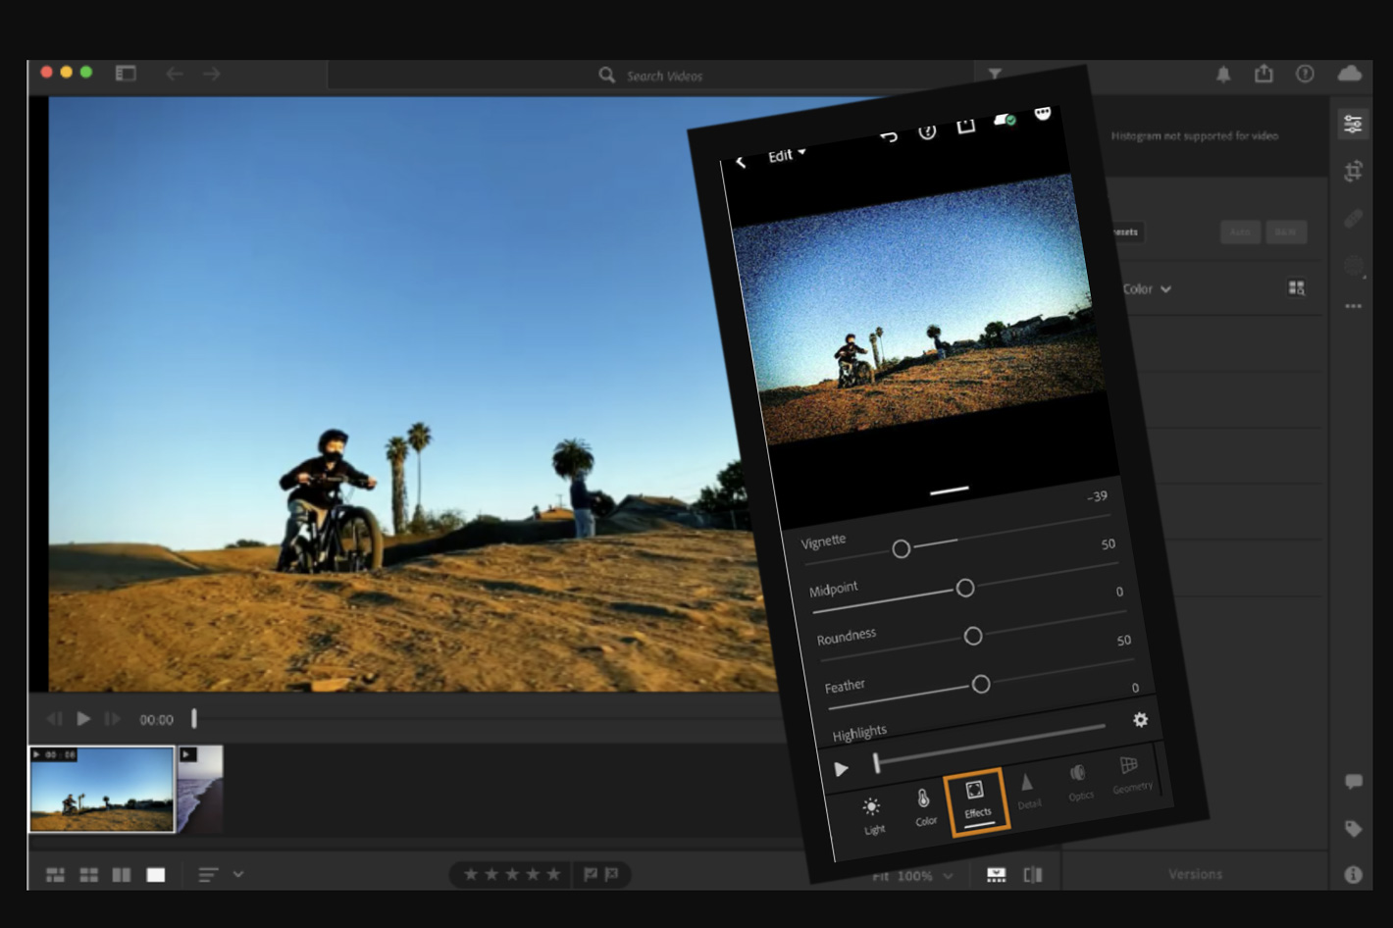Open desktop help question mark icon
This screenshot has height=928, width=1393.
(x=1305, y=74)
